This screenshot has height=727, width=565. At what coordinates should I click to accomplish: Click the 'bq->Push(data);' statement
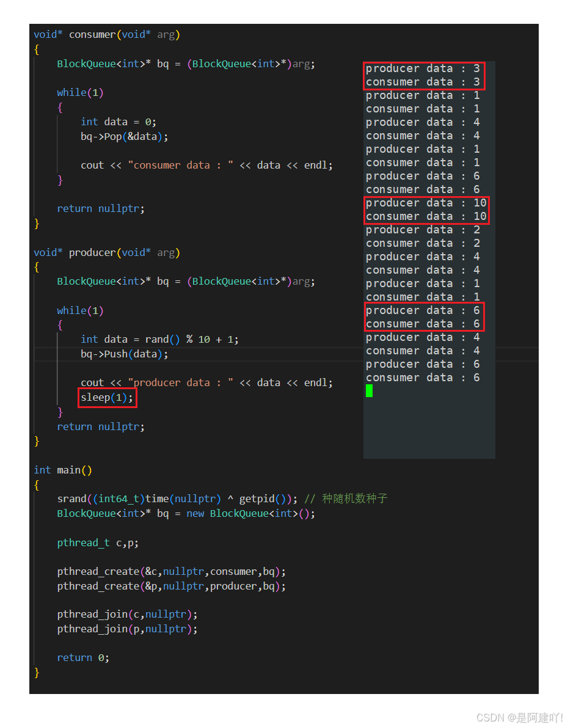(x=124, y=354)
